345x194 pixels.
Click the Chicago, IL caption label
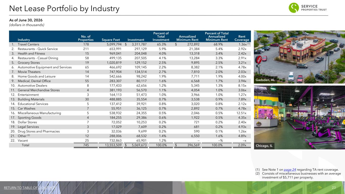click(x=265, y=146)
